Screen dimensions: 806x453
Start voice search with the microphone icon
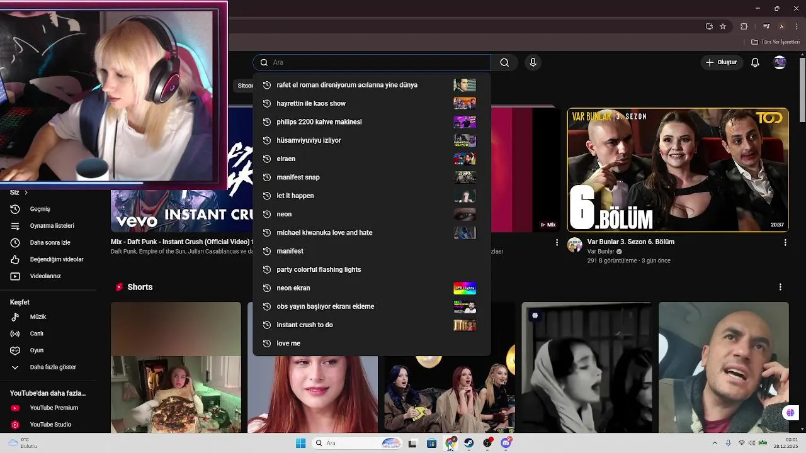(x=533, y=62)
